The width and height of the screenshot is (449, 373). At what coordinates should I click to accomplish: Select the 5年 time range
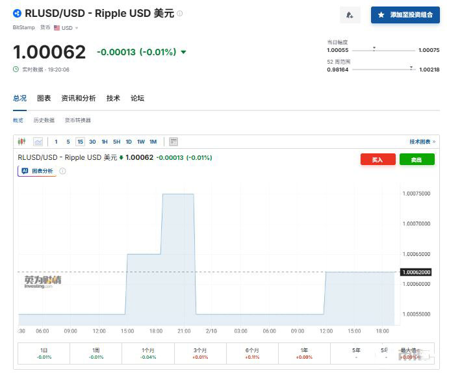click(x=356, y=354)
